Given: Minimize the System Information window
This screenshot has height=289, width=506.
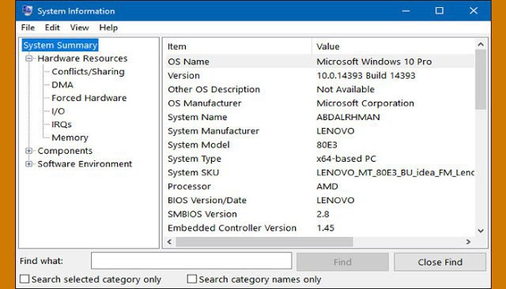Looking at the screenshot, I should (x=406, y=11).
